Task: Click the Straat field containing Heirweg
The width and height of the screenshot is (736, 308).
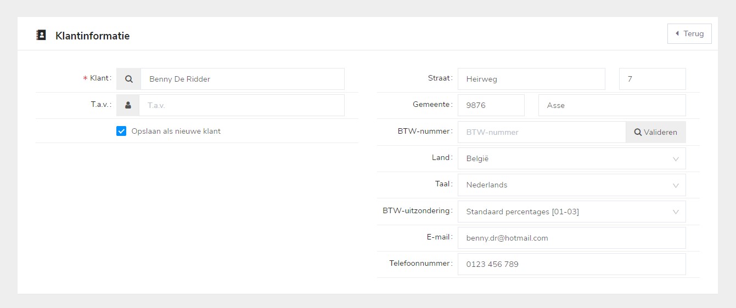Action: (x=531, y=79)
